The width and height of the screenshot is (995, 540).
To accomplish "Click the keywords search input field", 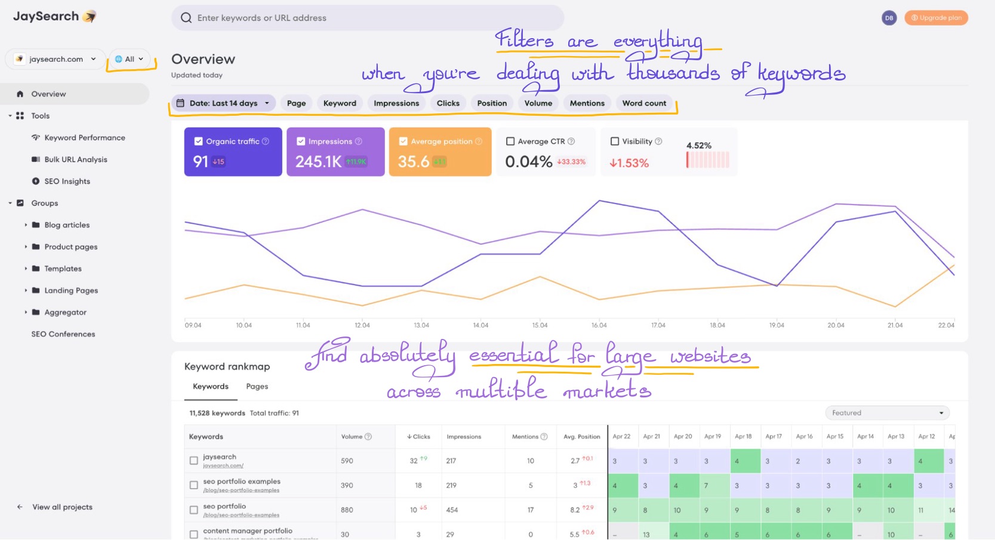I will coord(367,17).
